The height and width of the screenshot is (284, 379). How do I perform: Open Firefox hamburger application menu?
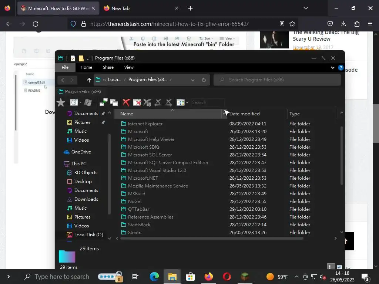[370, 24]
